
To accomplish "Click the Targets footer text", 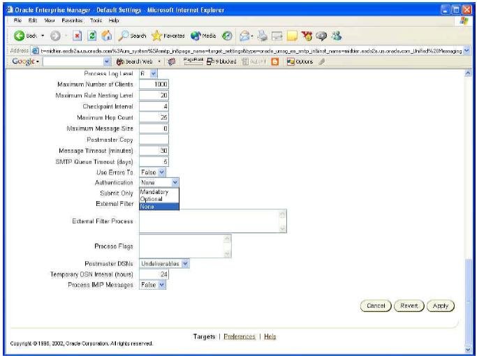I will coord(204,336).
